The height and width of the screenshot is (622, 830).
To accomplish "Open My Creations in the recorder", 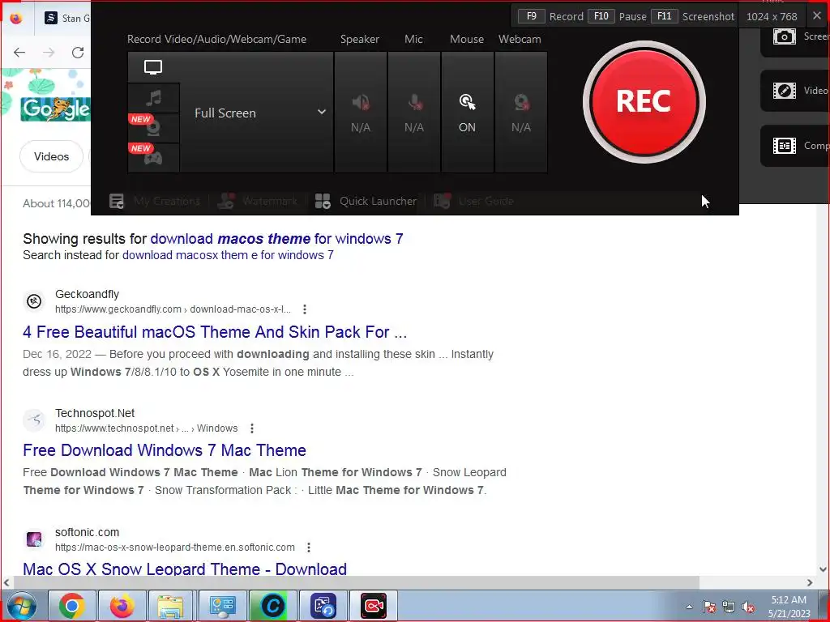I will point(155,201).
